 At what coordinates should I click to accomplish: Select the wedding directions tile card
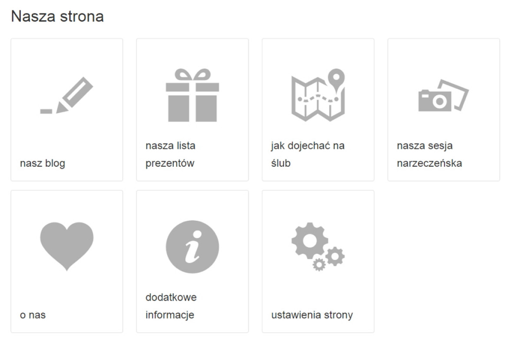[x=318, y=110]
